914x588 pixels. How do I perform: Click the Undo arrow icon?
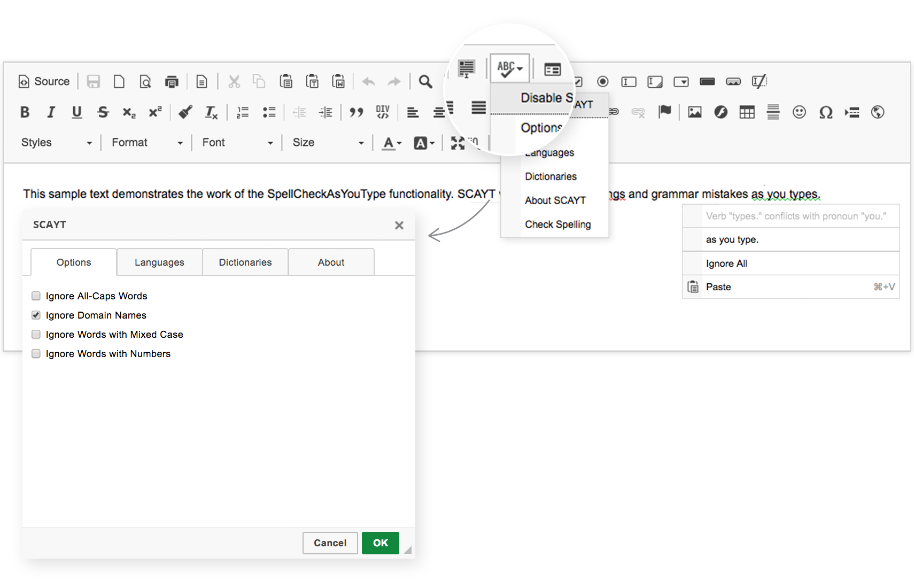368,81
